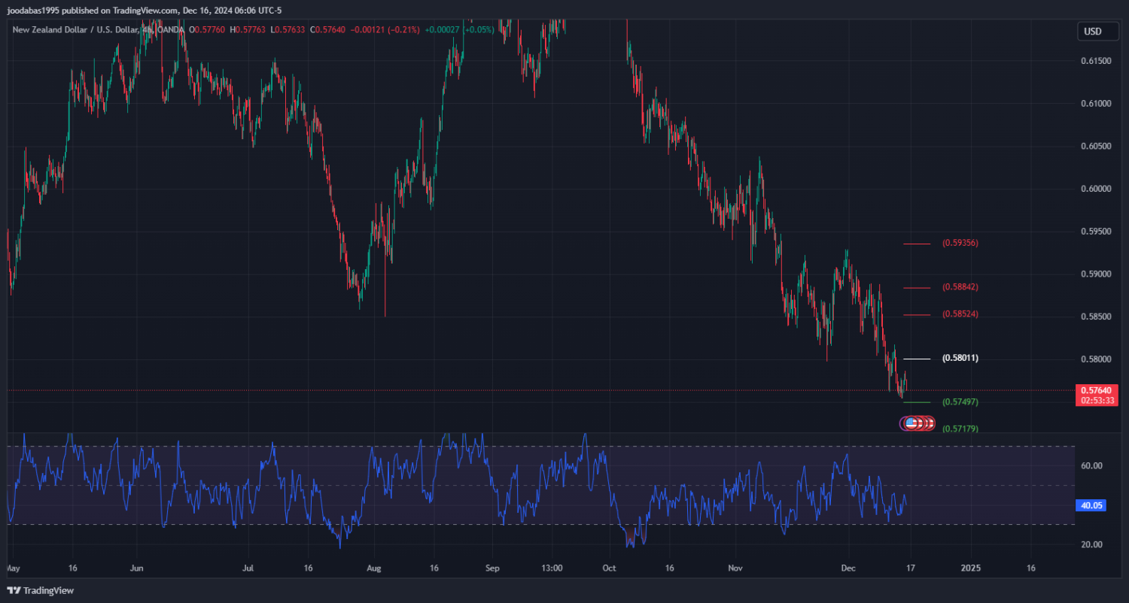Click the Jun label on the time axis
The width and height of the screenshot is (1129, 603).
click(x=136, y=568)
